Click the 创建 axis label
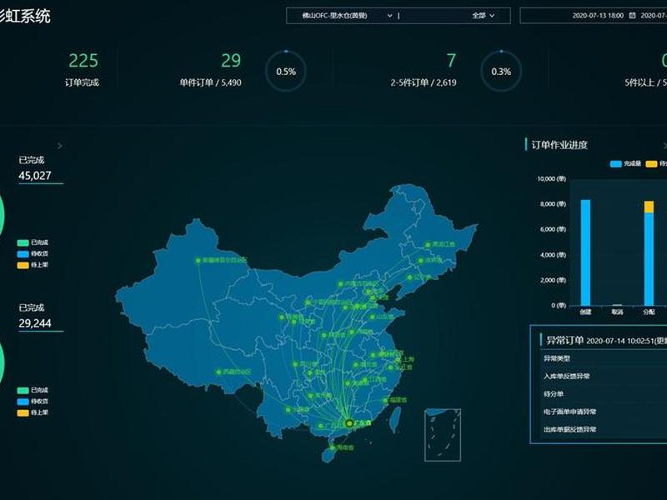 pyautogui.click(x=586, y=312)
